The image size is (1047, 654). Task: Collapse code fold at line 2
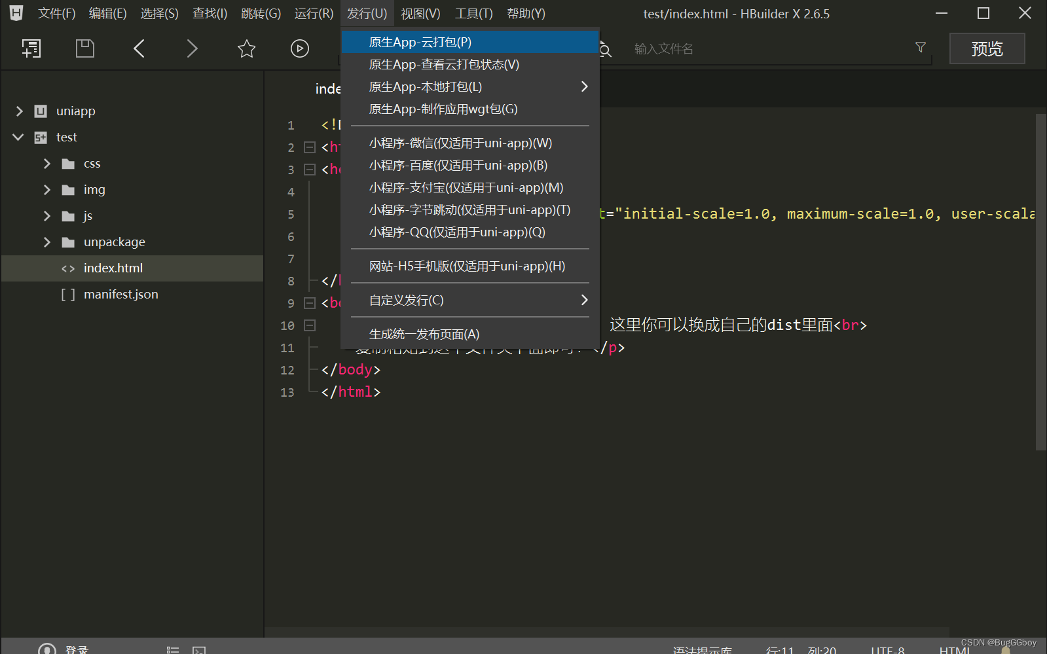[x=310, y=147]
